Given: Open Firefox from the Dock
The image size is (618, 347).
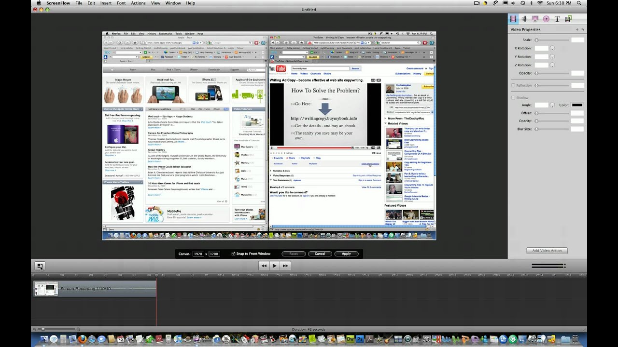Looking at the screenshot, I should click(82, 339).
